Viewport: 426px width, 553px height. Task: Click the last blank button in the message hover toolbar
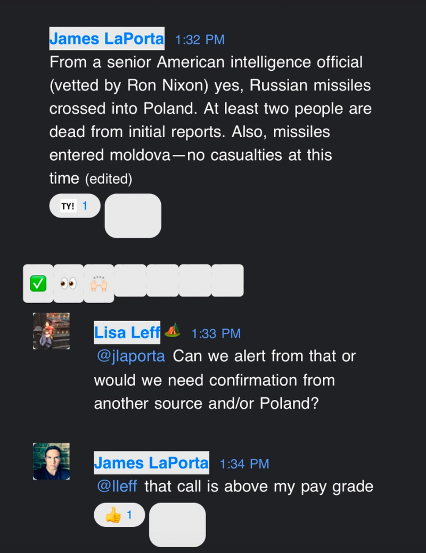pyautogui.click(x=227, y=280)
